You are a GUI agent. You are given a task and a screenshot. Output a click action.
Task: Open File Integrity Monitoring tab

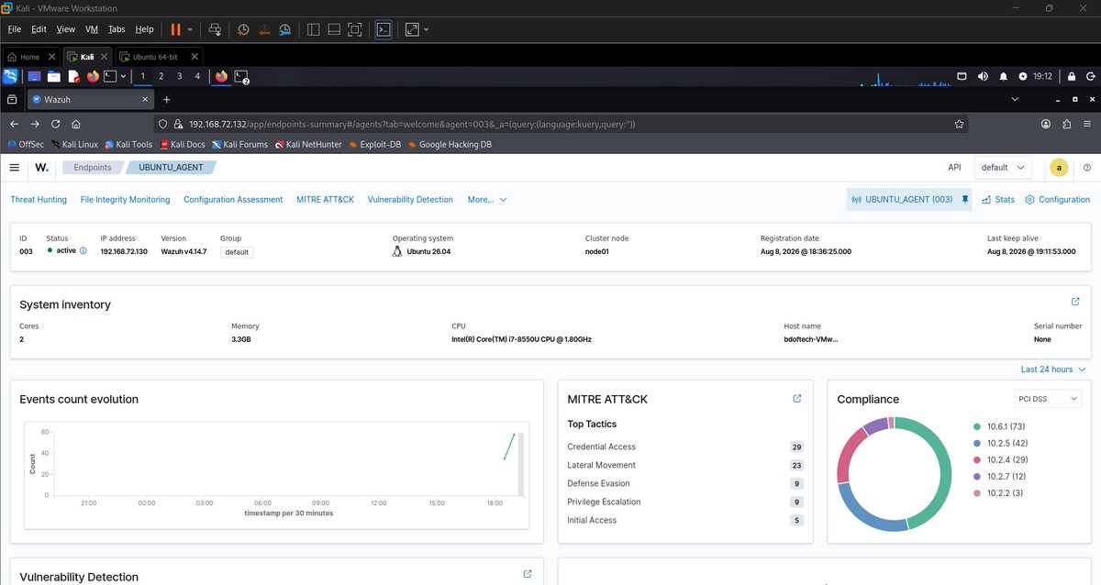coord(125,199)
